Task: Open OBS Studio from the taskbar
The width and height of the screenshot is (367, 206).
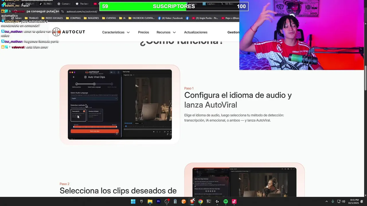Action: [167, 201]
